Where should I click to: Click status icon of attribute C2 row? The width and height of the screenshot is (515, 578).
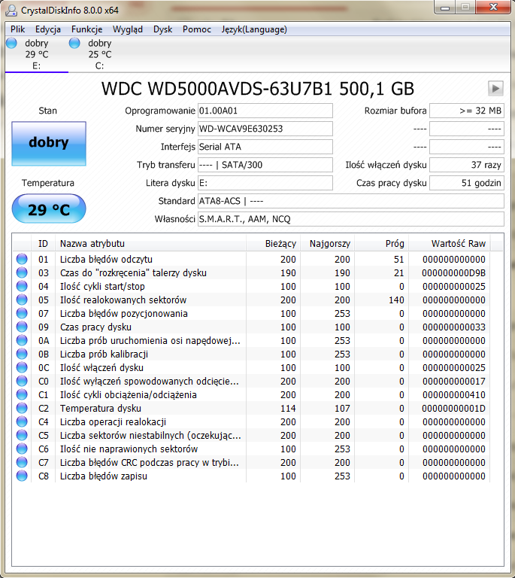pos(22,408)
